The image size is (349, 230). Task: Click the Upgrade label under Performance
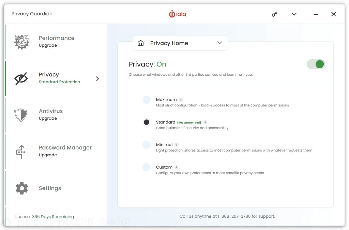48,45
